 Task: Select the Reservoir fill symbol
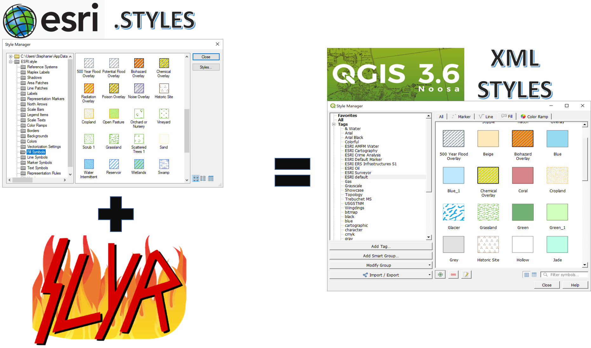114,167
